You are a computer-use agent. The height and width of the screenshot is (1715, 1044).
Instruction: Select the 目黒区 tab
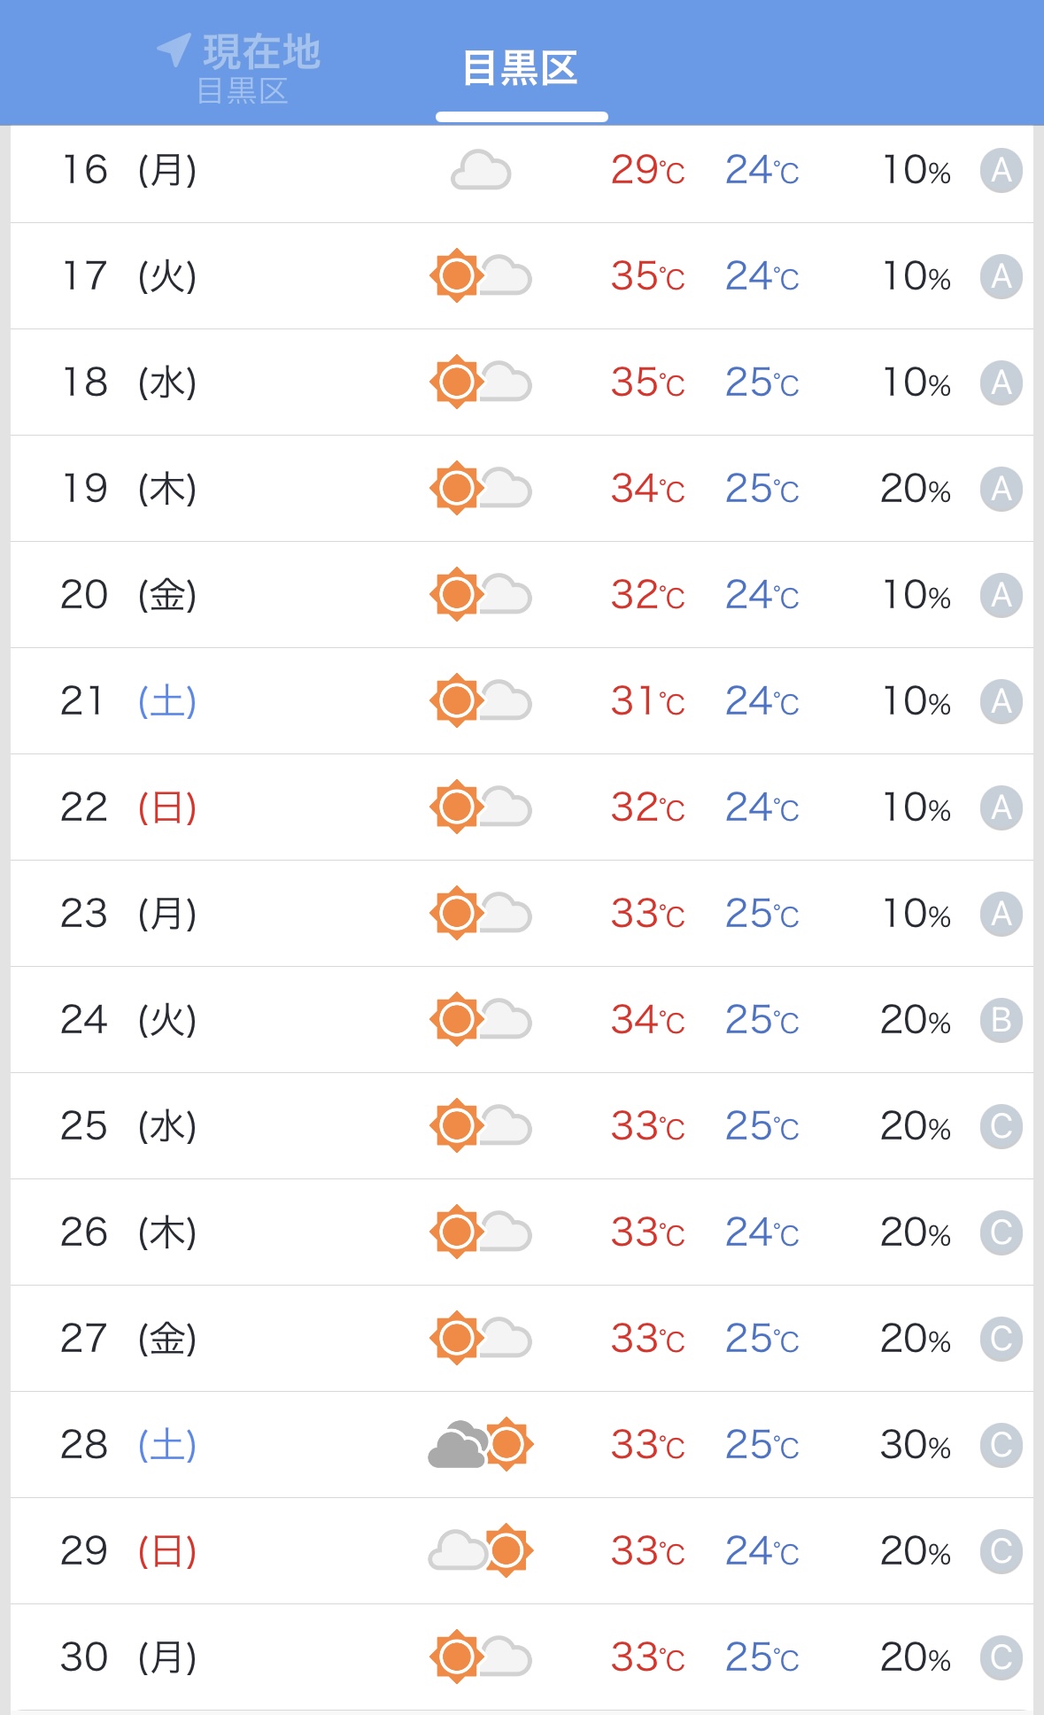pyautogui.click(x=521, y=69)
